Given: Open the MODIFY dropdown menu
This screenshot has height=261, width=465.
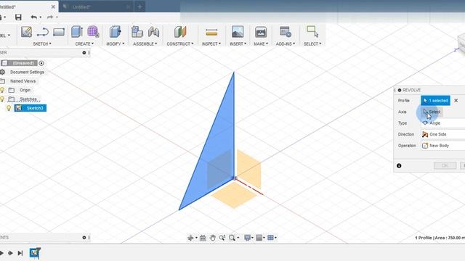Looking at the screenshot, I should tap(116, 43).
